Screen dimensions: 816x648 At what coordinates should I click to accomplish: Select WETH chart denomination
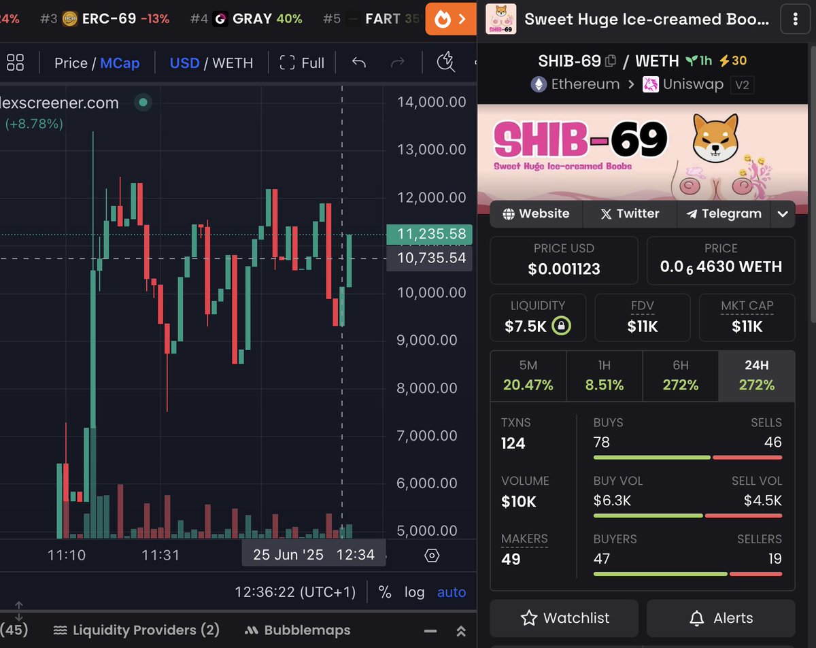233,63
